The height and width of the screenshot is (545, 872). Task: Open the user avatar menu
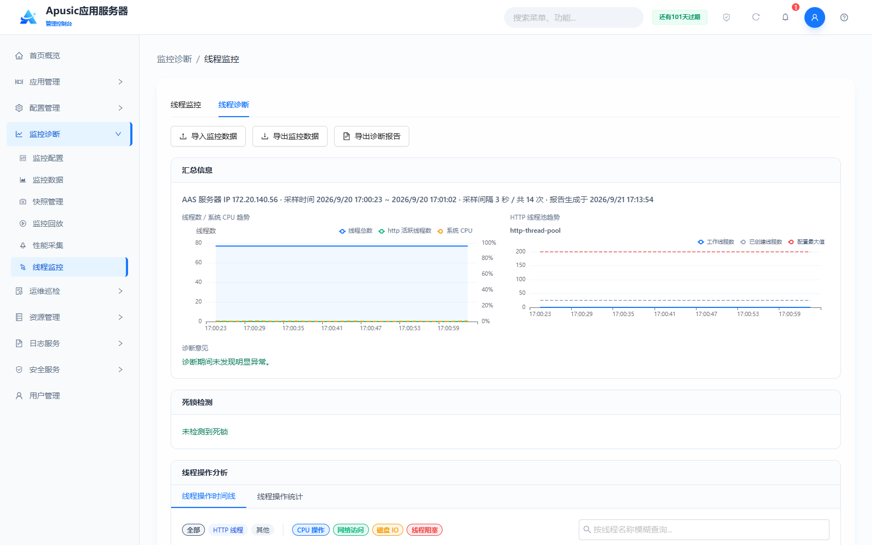click(815, 17)
